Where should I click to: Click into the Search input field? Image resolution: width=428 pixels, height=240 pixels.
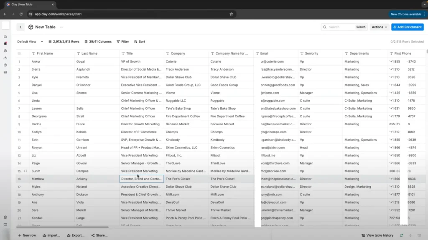341,27
